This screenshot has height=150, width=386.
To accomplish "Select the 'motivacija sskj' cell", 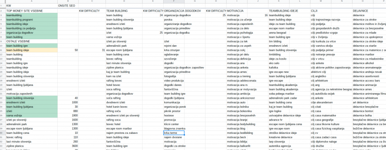I will click(x=237, y=50).
